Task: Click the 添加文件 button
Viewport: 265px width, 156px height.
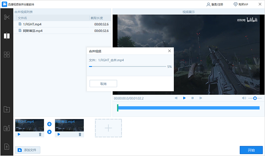Action: [x=28, y=150]
